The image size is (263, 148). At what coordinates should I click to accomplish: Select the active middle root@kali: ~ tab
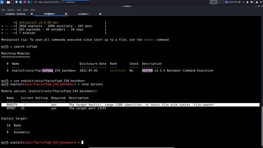pyautogui.click(x=49, y=14)
